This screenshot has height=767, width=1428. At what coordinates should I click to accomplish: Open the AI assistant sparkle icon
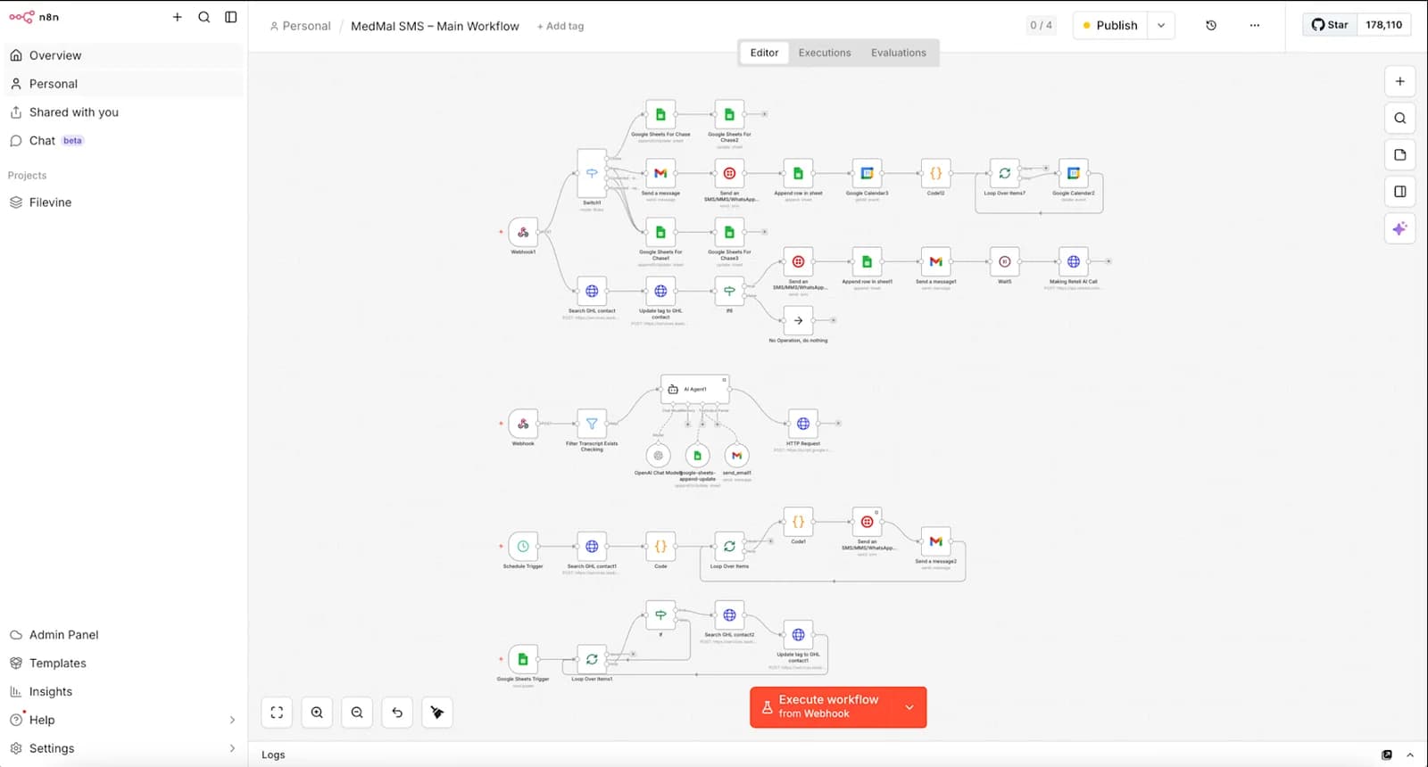(1399, 228)
